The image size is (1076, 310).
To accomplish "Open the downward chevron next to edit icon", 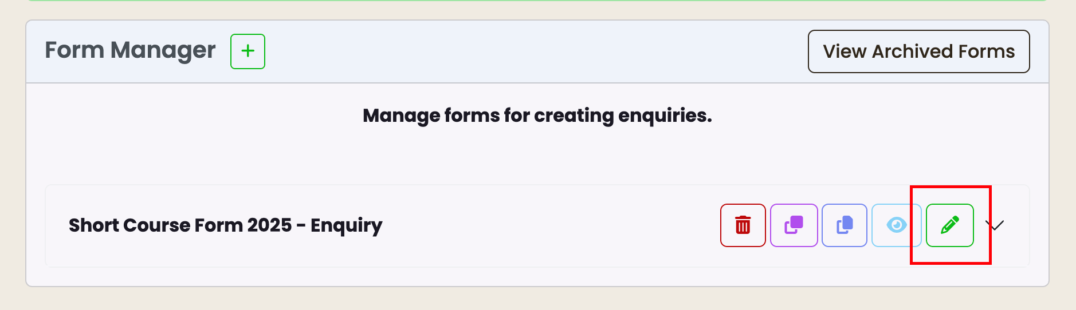I will coord(996,225).
